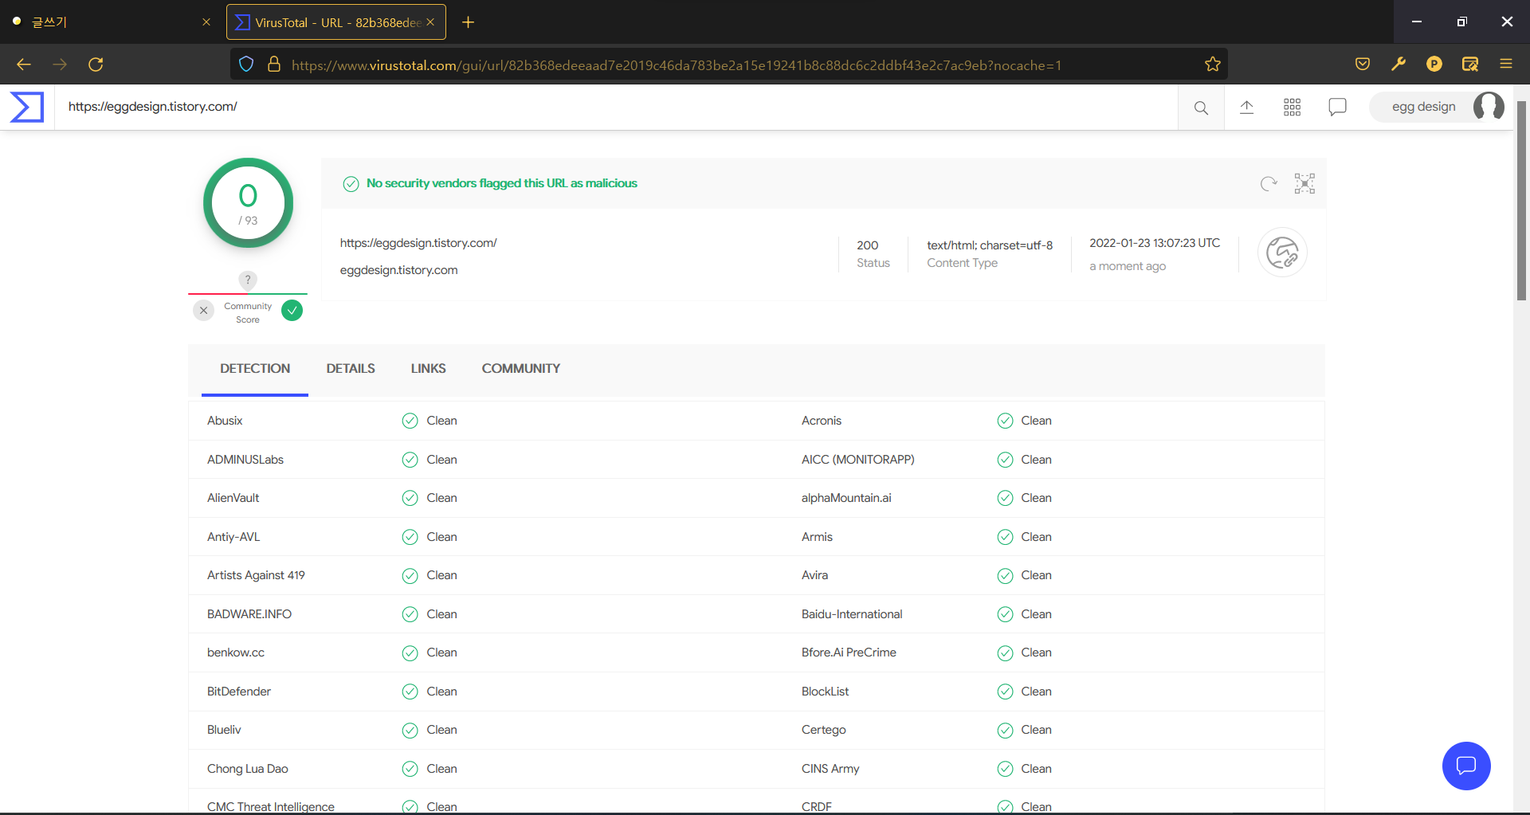The image size is (1530, 815).
Task: Click the eggdesign.tistory.com domain text
Action: click(x=398, y=270)
